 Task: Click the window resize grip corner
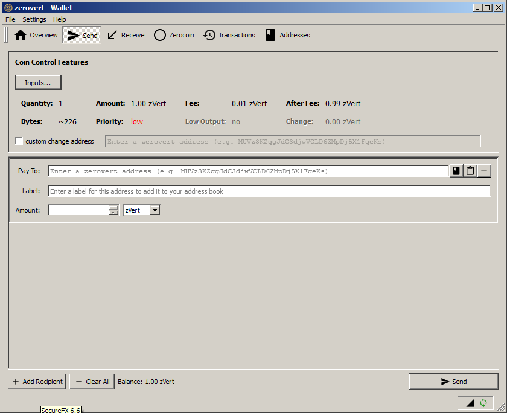[x=501, y=407]
